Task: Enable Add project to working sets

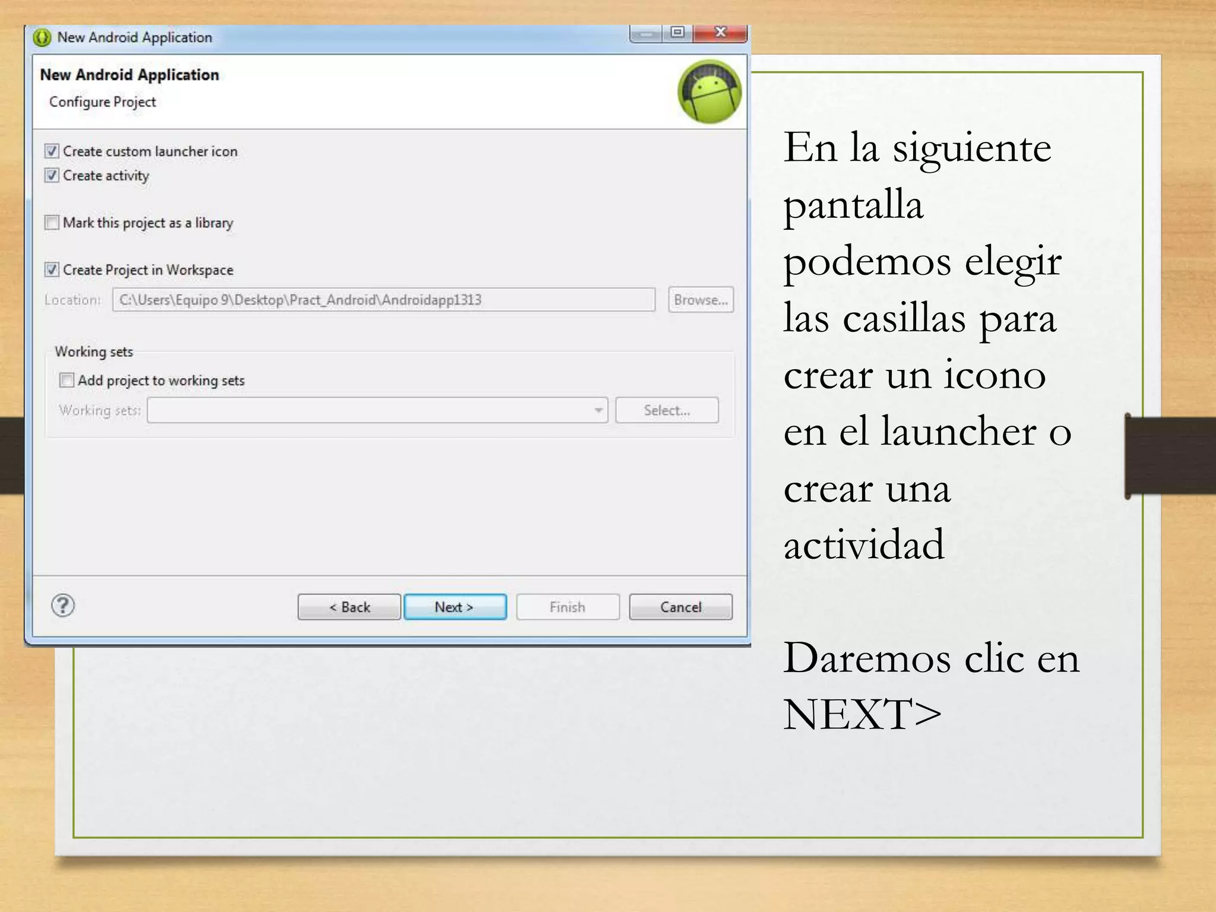Action: (67, 380)
